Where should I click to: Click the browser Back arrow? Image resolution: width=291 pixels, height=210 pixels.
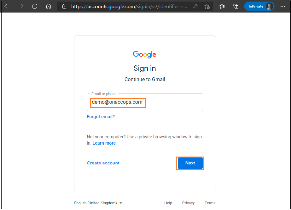coord(7,6)
